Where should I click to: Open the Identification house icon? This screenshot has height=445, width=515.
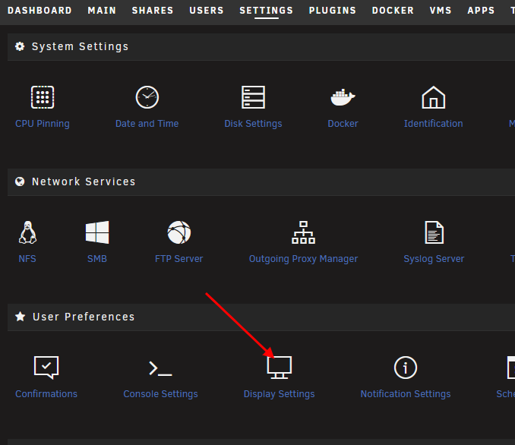(434, 97)
